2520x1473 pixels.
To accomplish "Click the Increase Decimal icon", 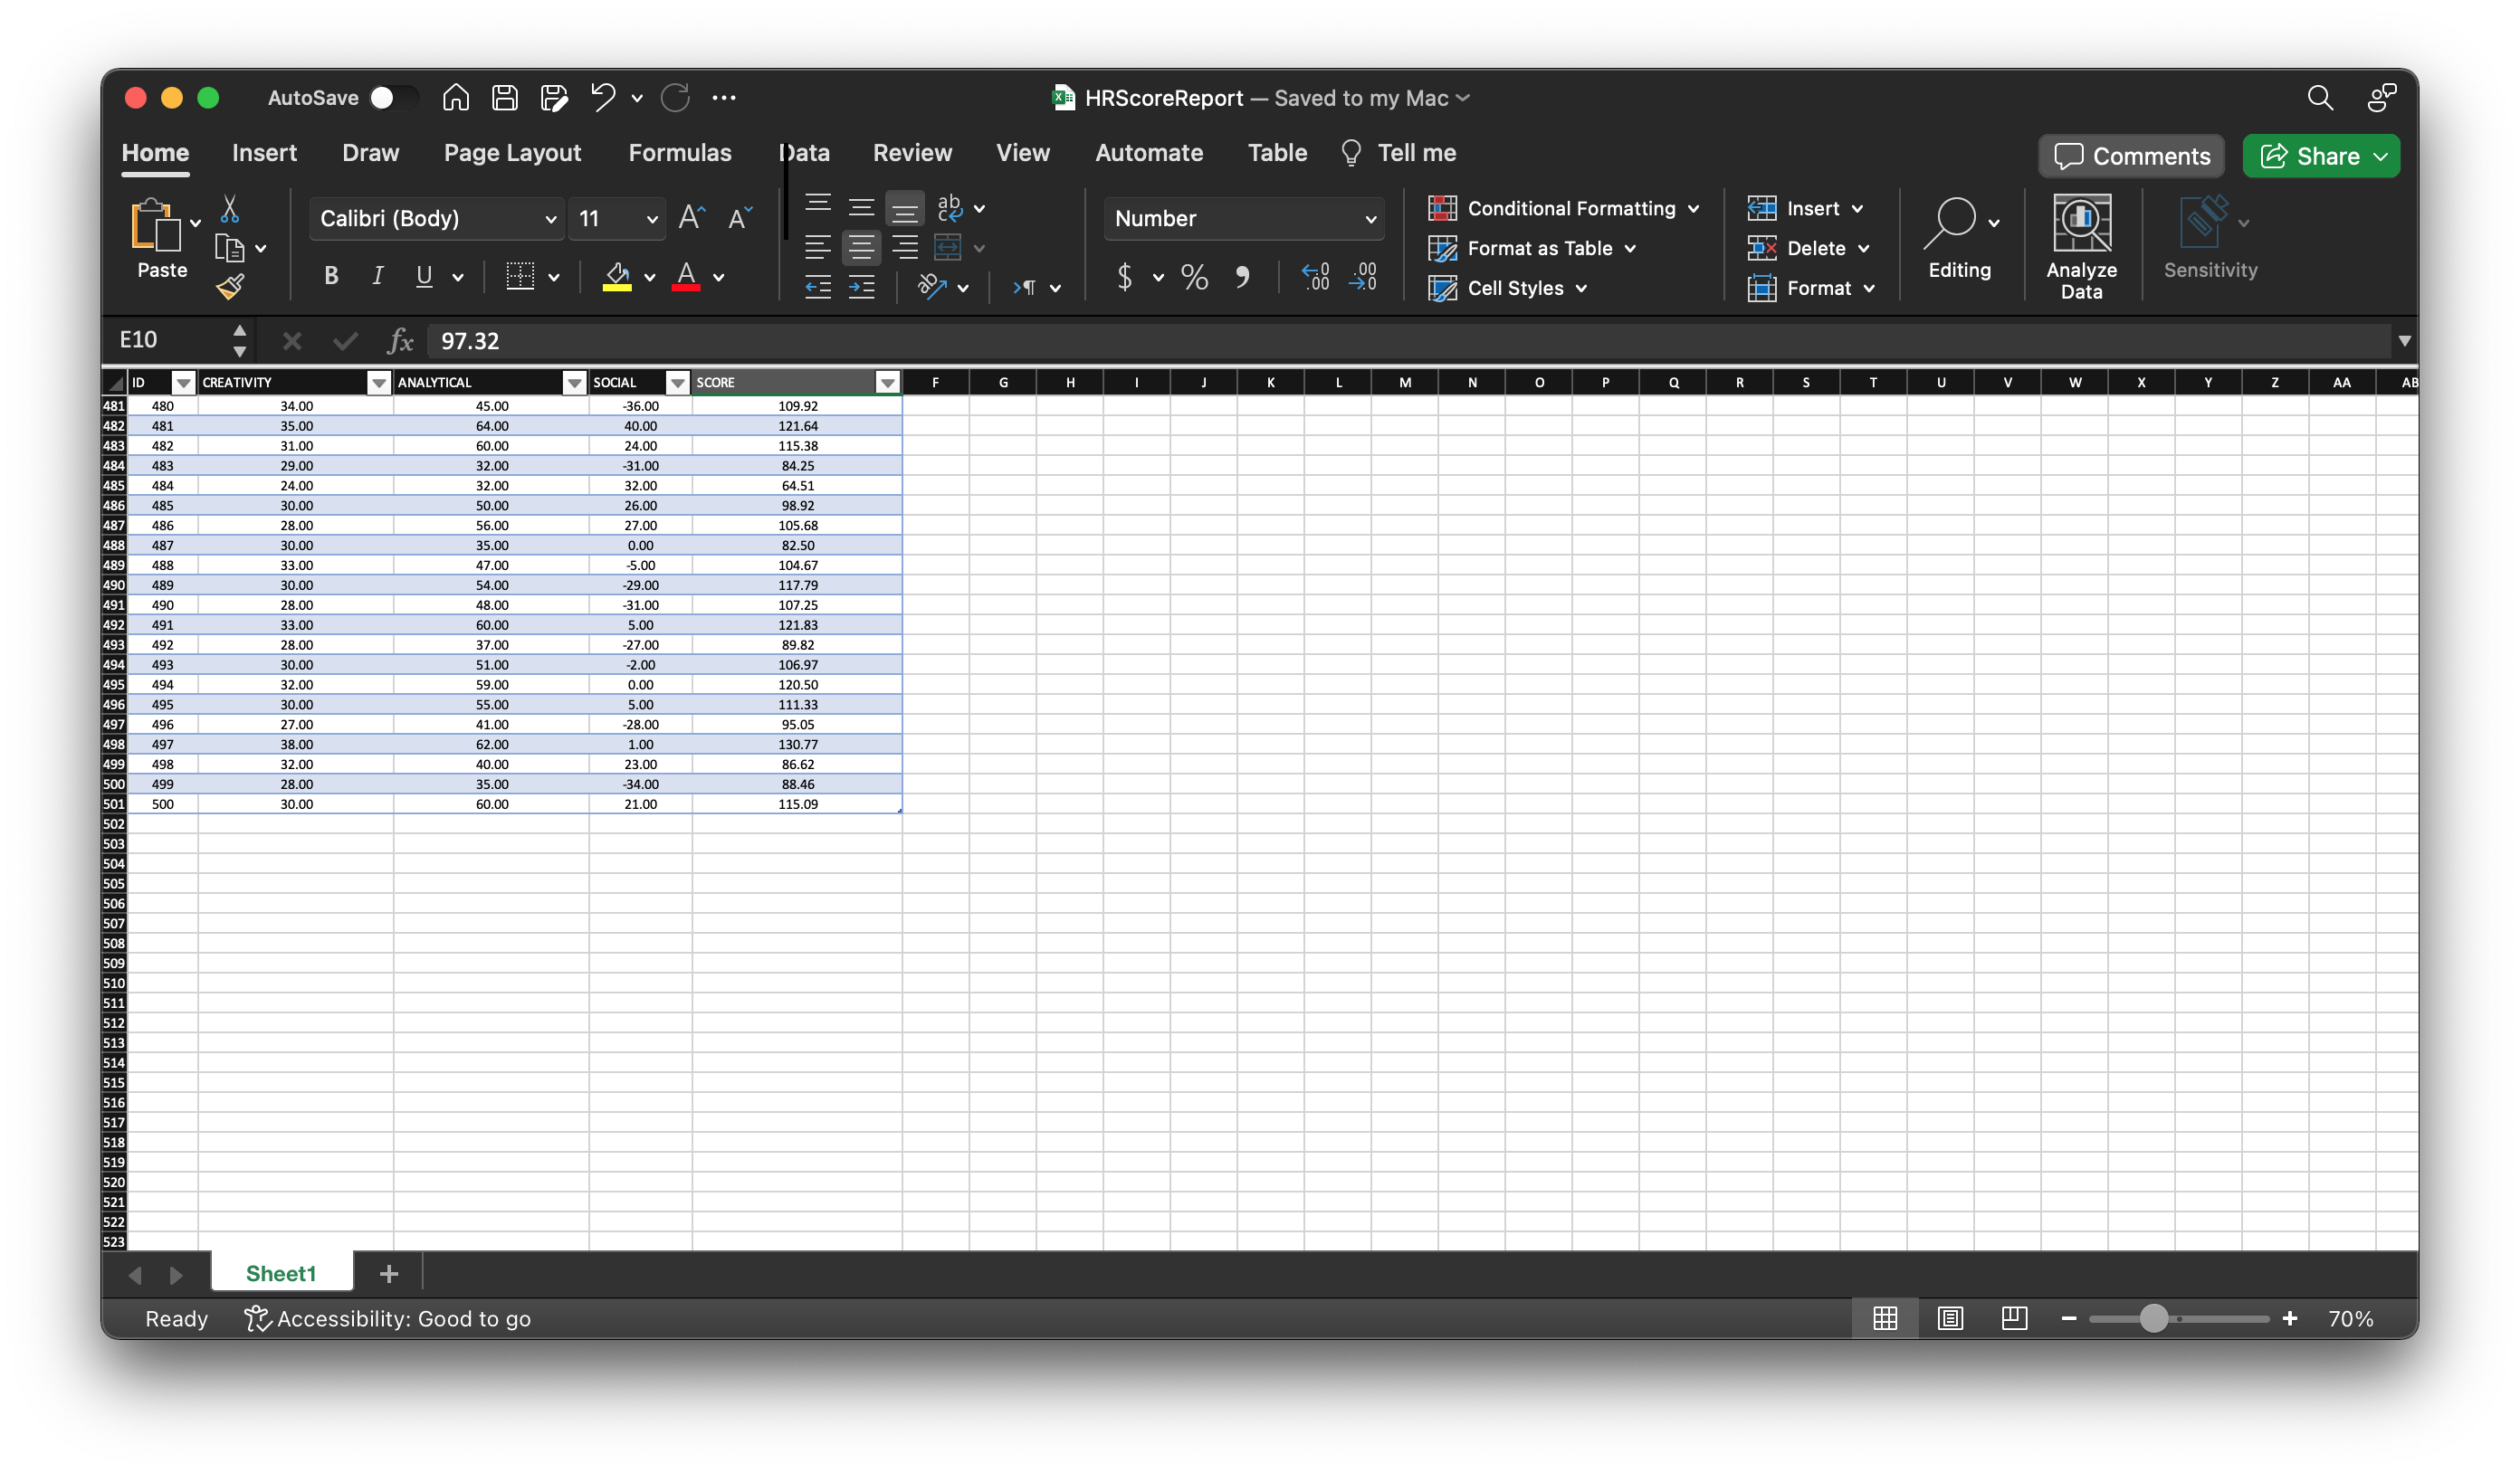I will coord(1315,277).
